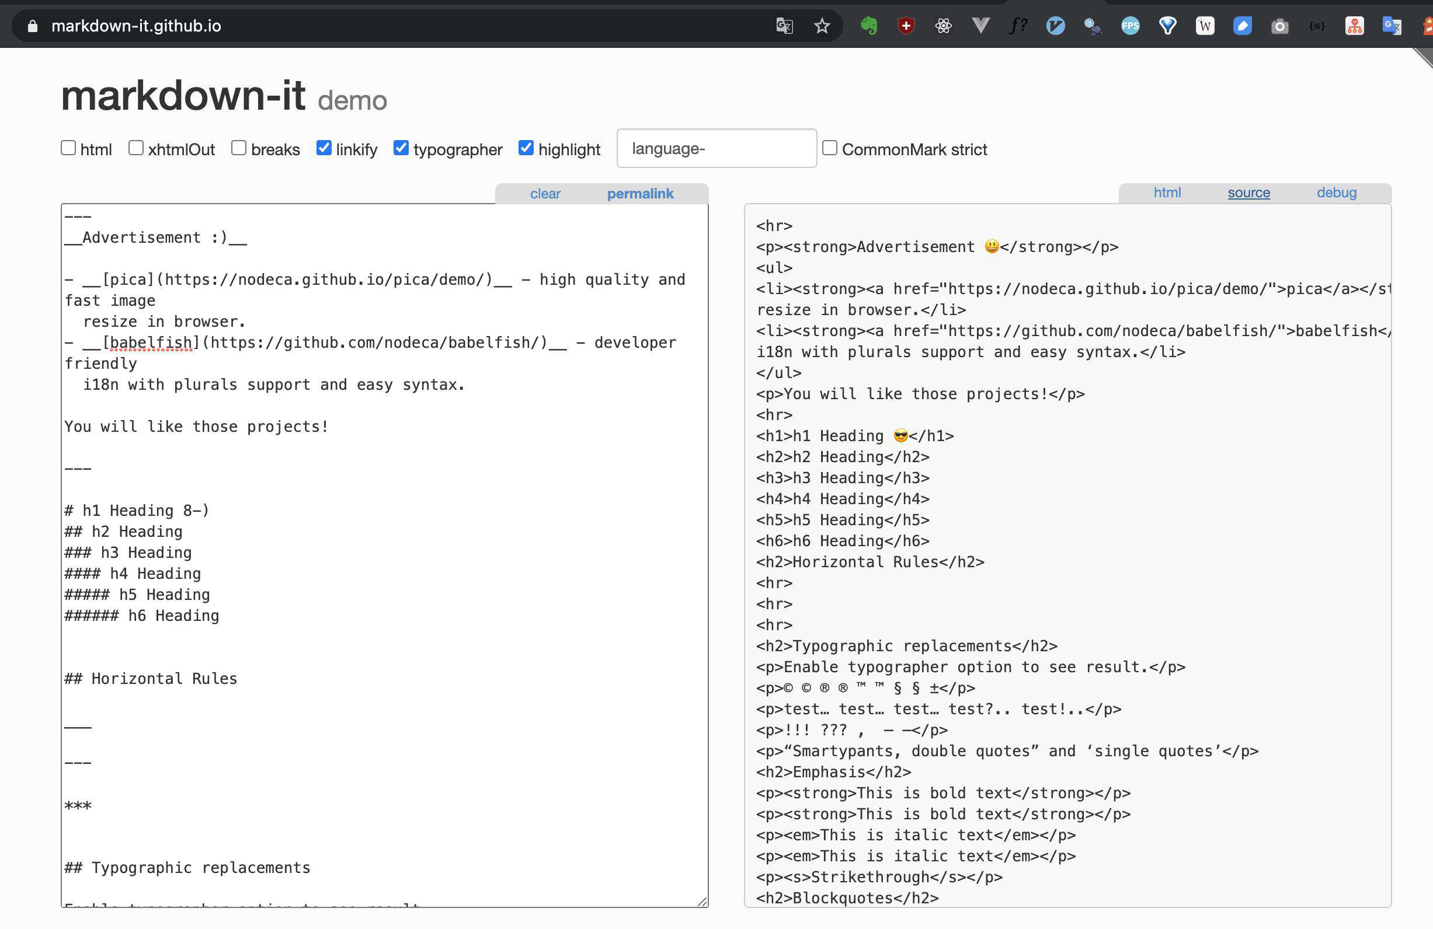Click the underlined word babelfish in the editor
Screen dimensions: 1433x929
click(x=151, y=343)
